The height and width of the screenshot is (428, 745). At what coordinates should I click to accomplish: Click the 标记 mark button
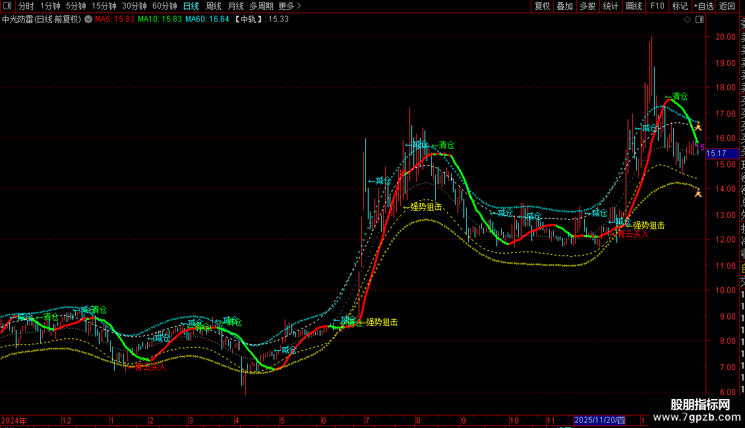click(680, 6)
